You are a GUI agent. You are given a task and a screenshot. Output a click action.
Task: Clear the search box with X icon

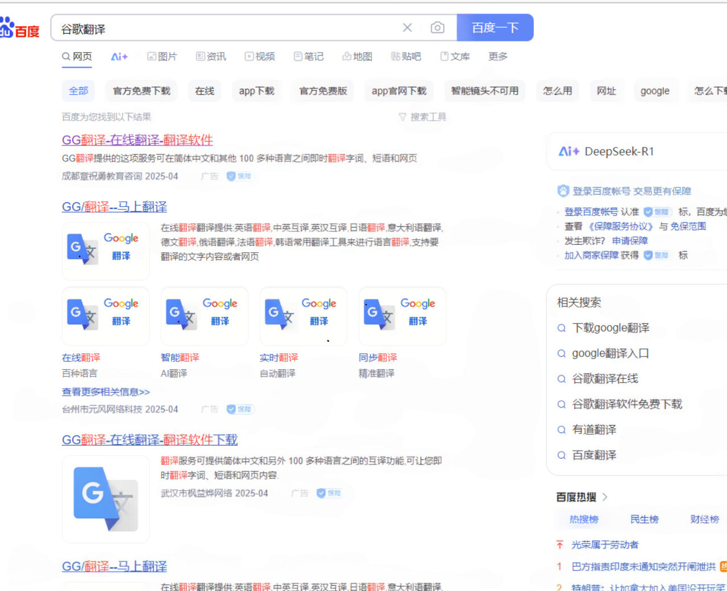[x=407, y=27]
